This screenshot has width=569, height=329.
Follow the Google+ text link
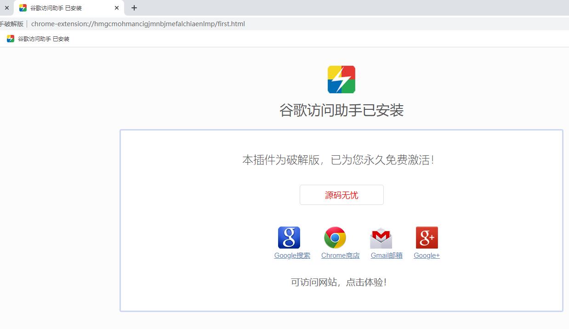click(x=427, y=255)
